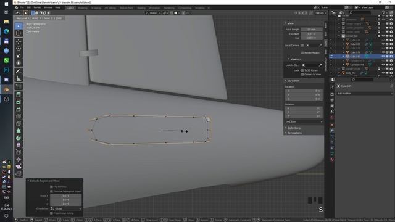
Task: Open the File menu
Action: tap(22, 7)
